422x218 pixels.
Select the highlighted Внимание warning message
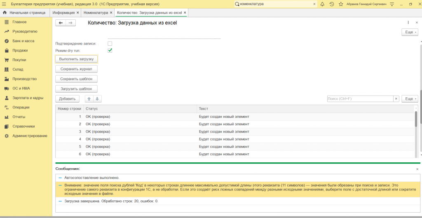coord(238,190)
